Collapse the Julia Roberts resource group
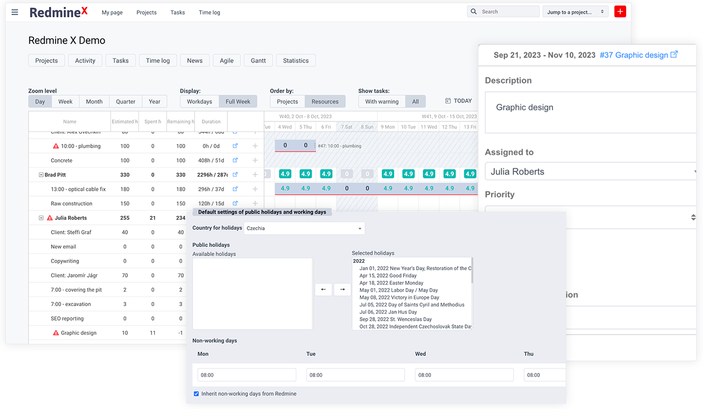 41,218
